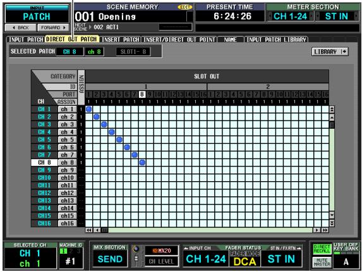Switch to the INPUT PATCH tab
Viewport: 362px width, 272px height.
26,40
